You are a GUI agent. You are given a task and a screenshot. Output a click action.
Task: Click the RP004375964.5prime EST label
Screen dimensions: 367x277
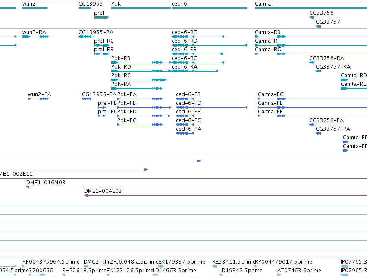pos(51,262)
